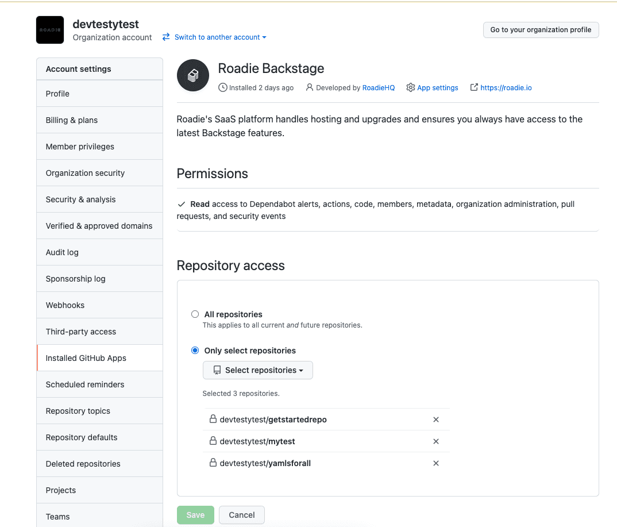Click the repo icon in Select repositories button
Viewport: 617px width, 527px height.
[x=217, y=370]
